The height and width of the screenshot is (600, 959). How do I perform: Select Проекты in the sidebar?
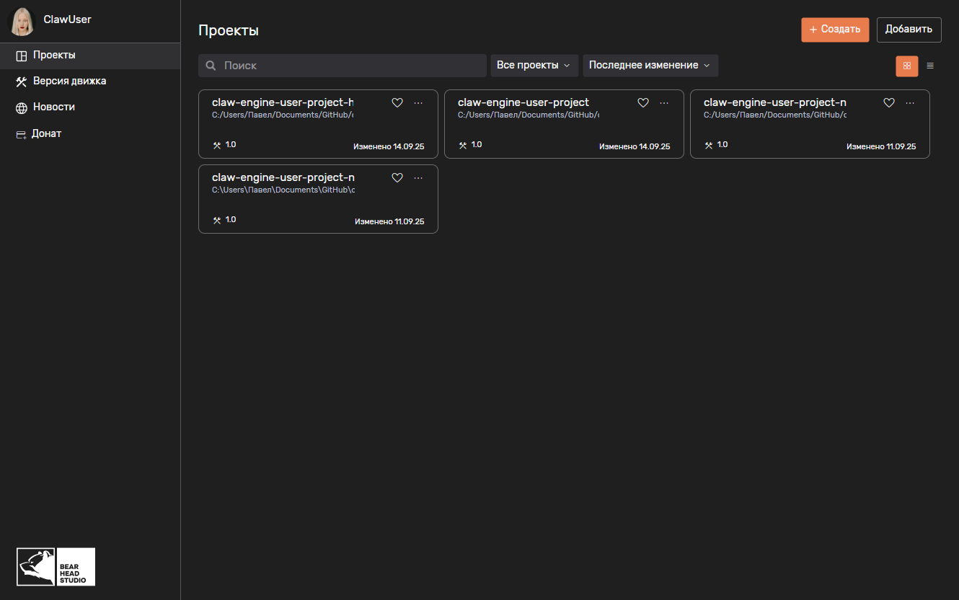[x=54, y=56]
